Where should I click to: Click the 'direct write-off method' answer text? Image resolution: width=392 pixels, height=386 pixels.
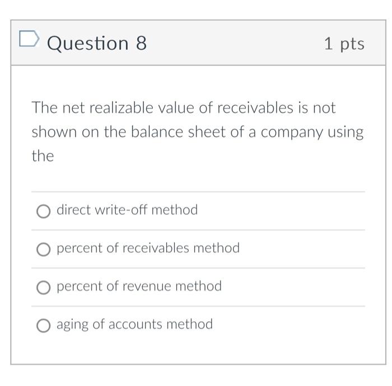point(127,210)
